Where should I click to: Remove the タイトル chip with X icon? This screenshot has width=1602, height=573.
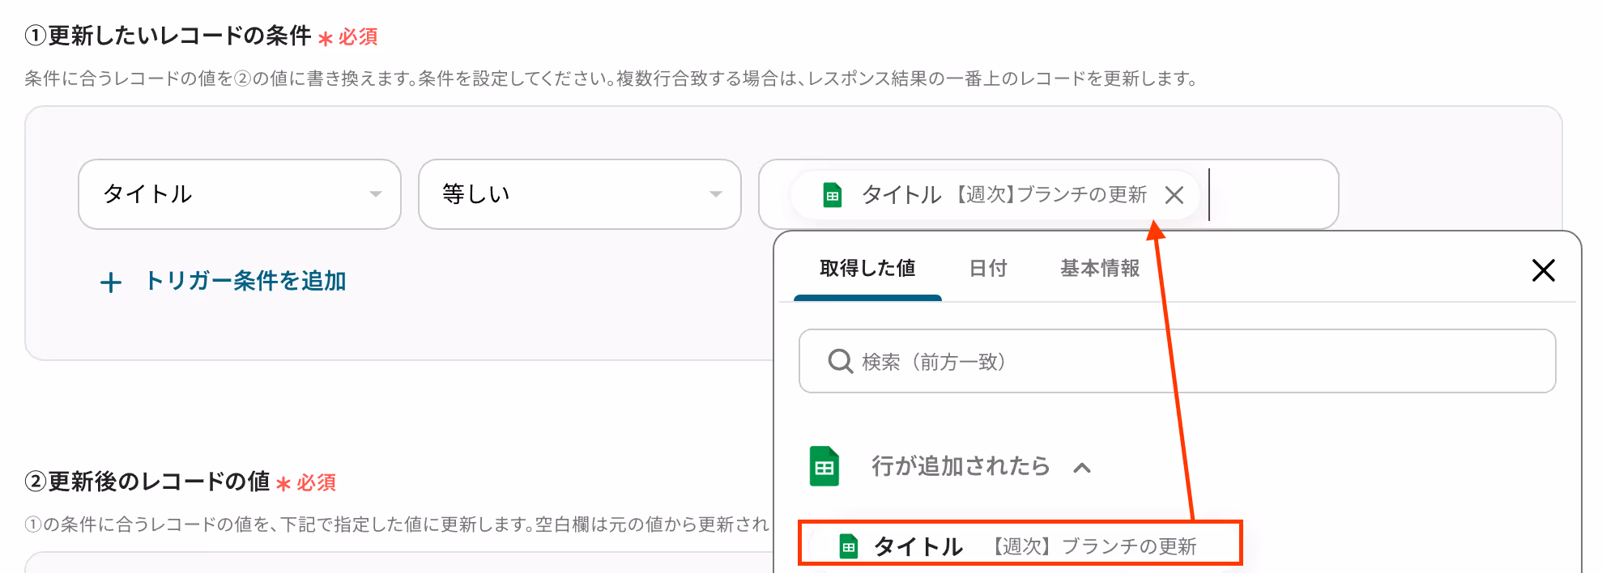click(1174, 195)
